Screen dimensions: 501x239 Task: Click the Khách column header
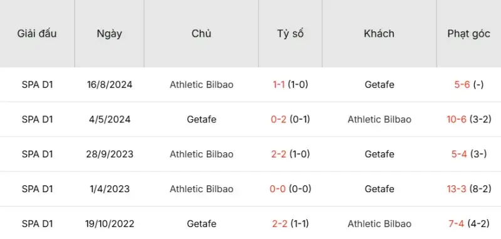point(379,34)
